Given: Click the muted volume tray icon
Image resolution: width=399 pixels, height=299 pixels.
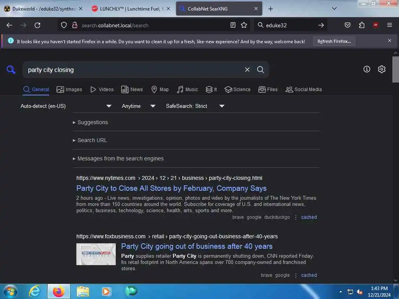Looking at the screenshot, I should coord(360,292).
